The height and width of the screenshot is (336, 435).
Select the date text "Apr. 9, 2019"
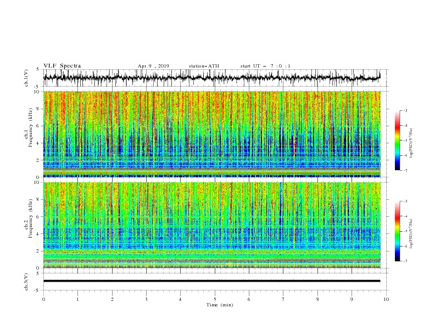tap(153, 66)
